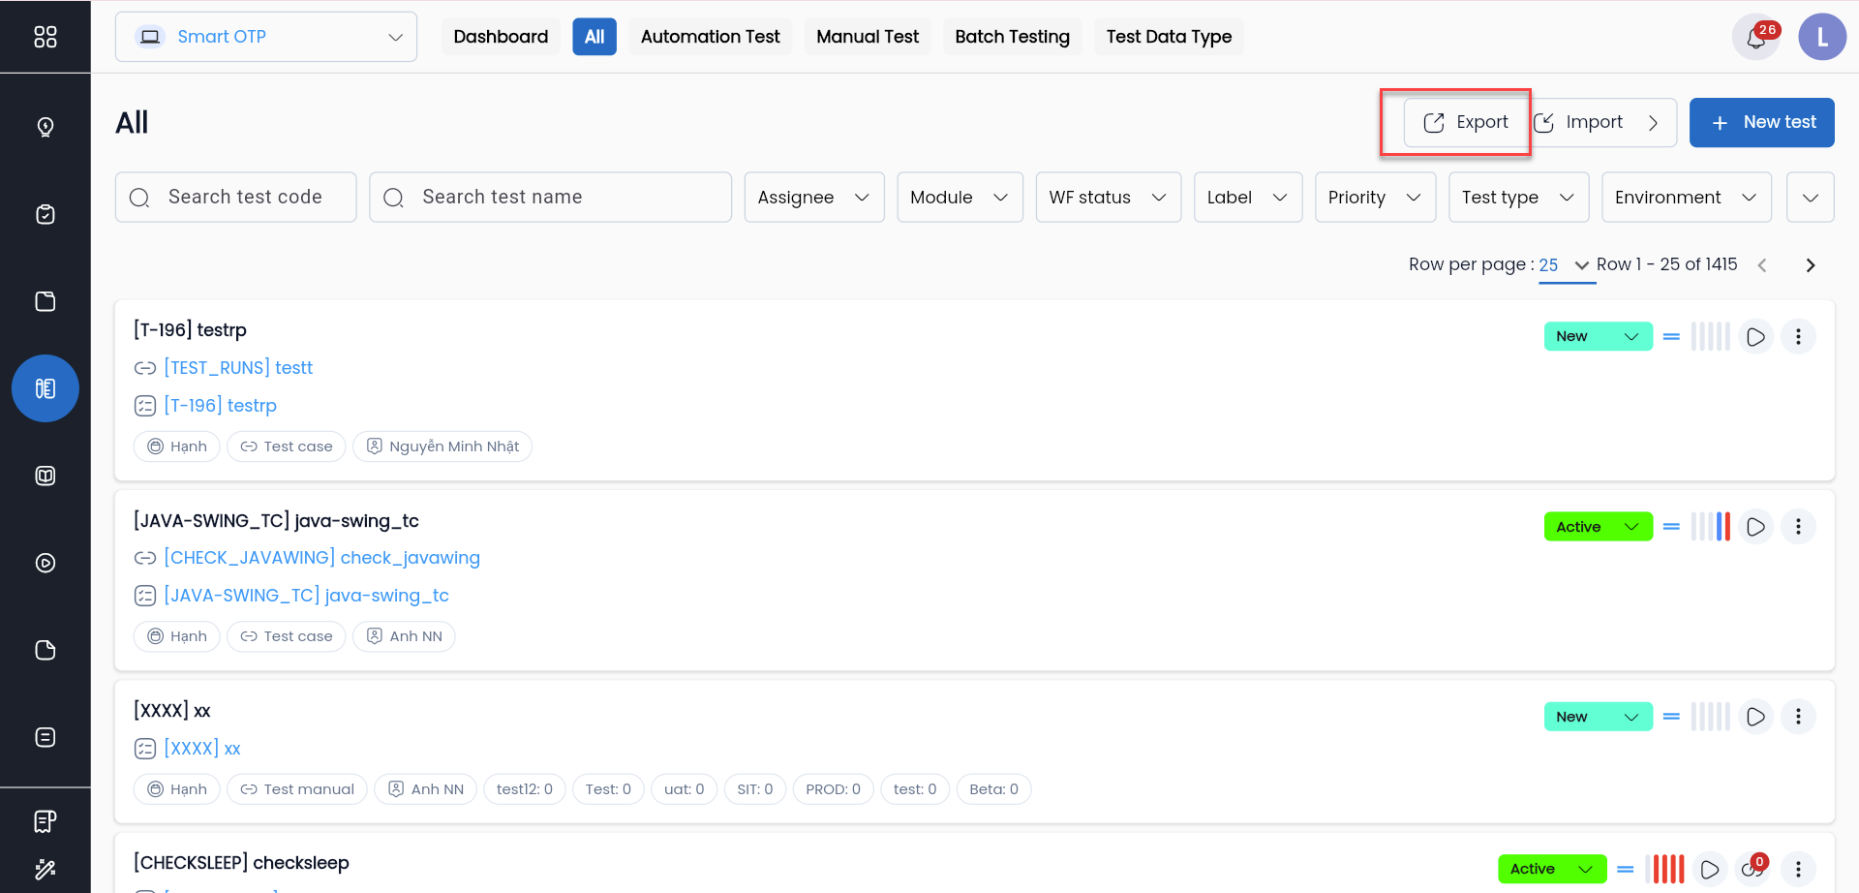Click the Export button
The image size is (1859, 893).
pyautogui.click(x=1466, y=122)
